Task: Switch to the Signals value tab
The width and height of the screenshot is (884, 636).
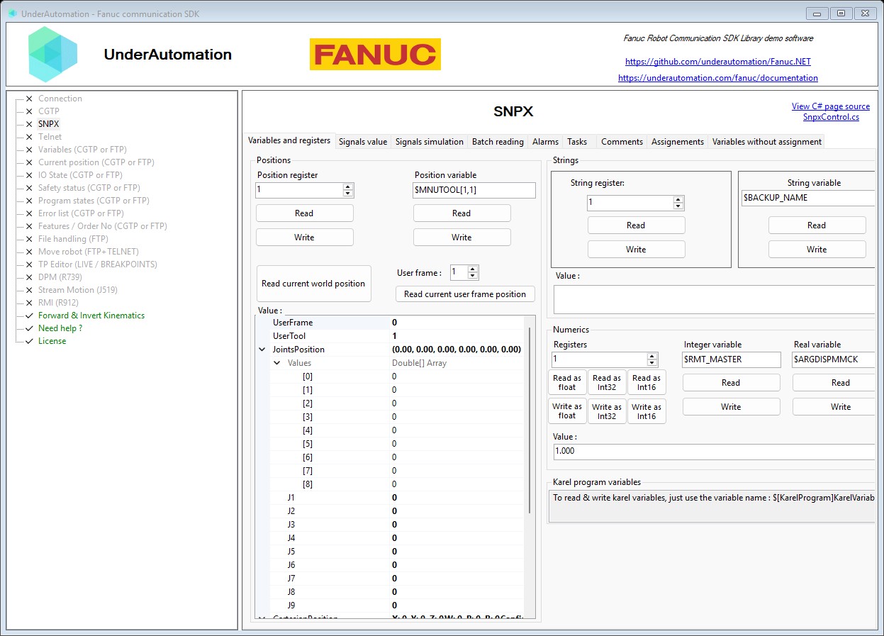Action: tap(363, 142)
